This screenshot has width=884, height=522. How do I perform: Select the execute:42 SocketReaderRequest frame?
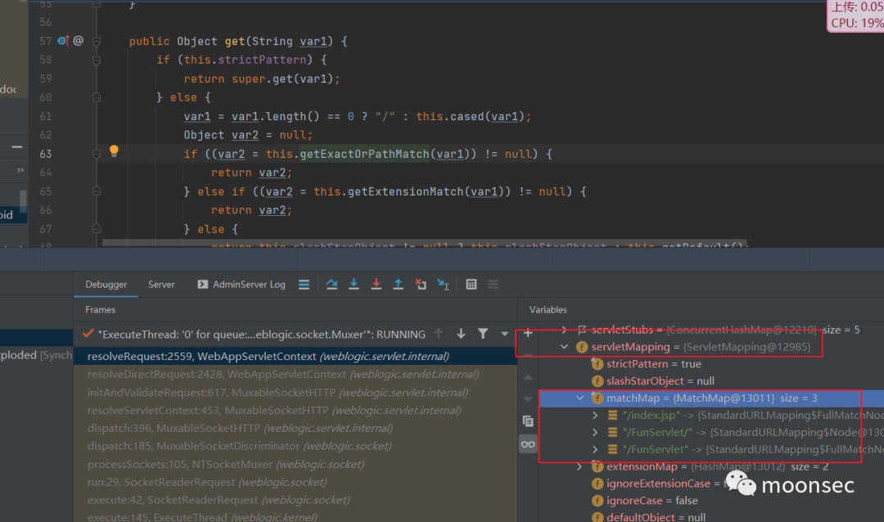(295, 500)
